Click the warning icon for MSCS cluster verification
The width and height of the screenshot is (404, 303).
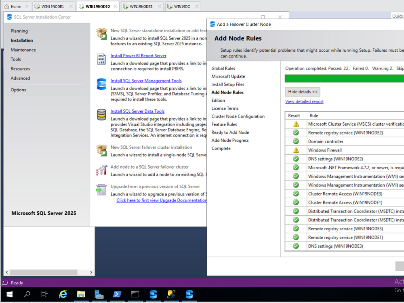(296, 124)
